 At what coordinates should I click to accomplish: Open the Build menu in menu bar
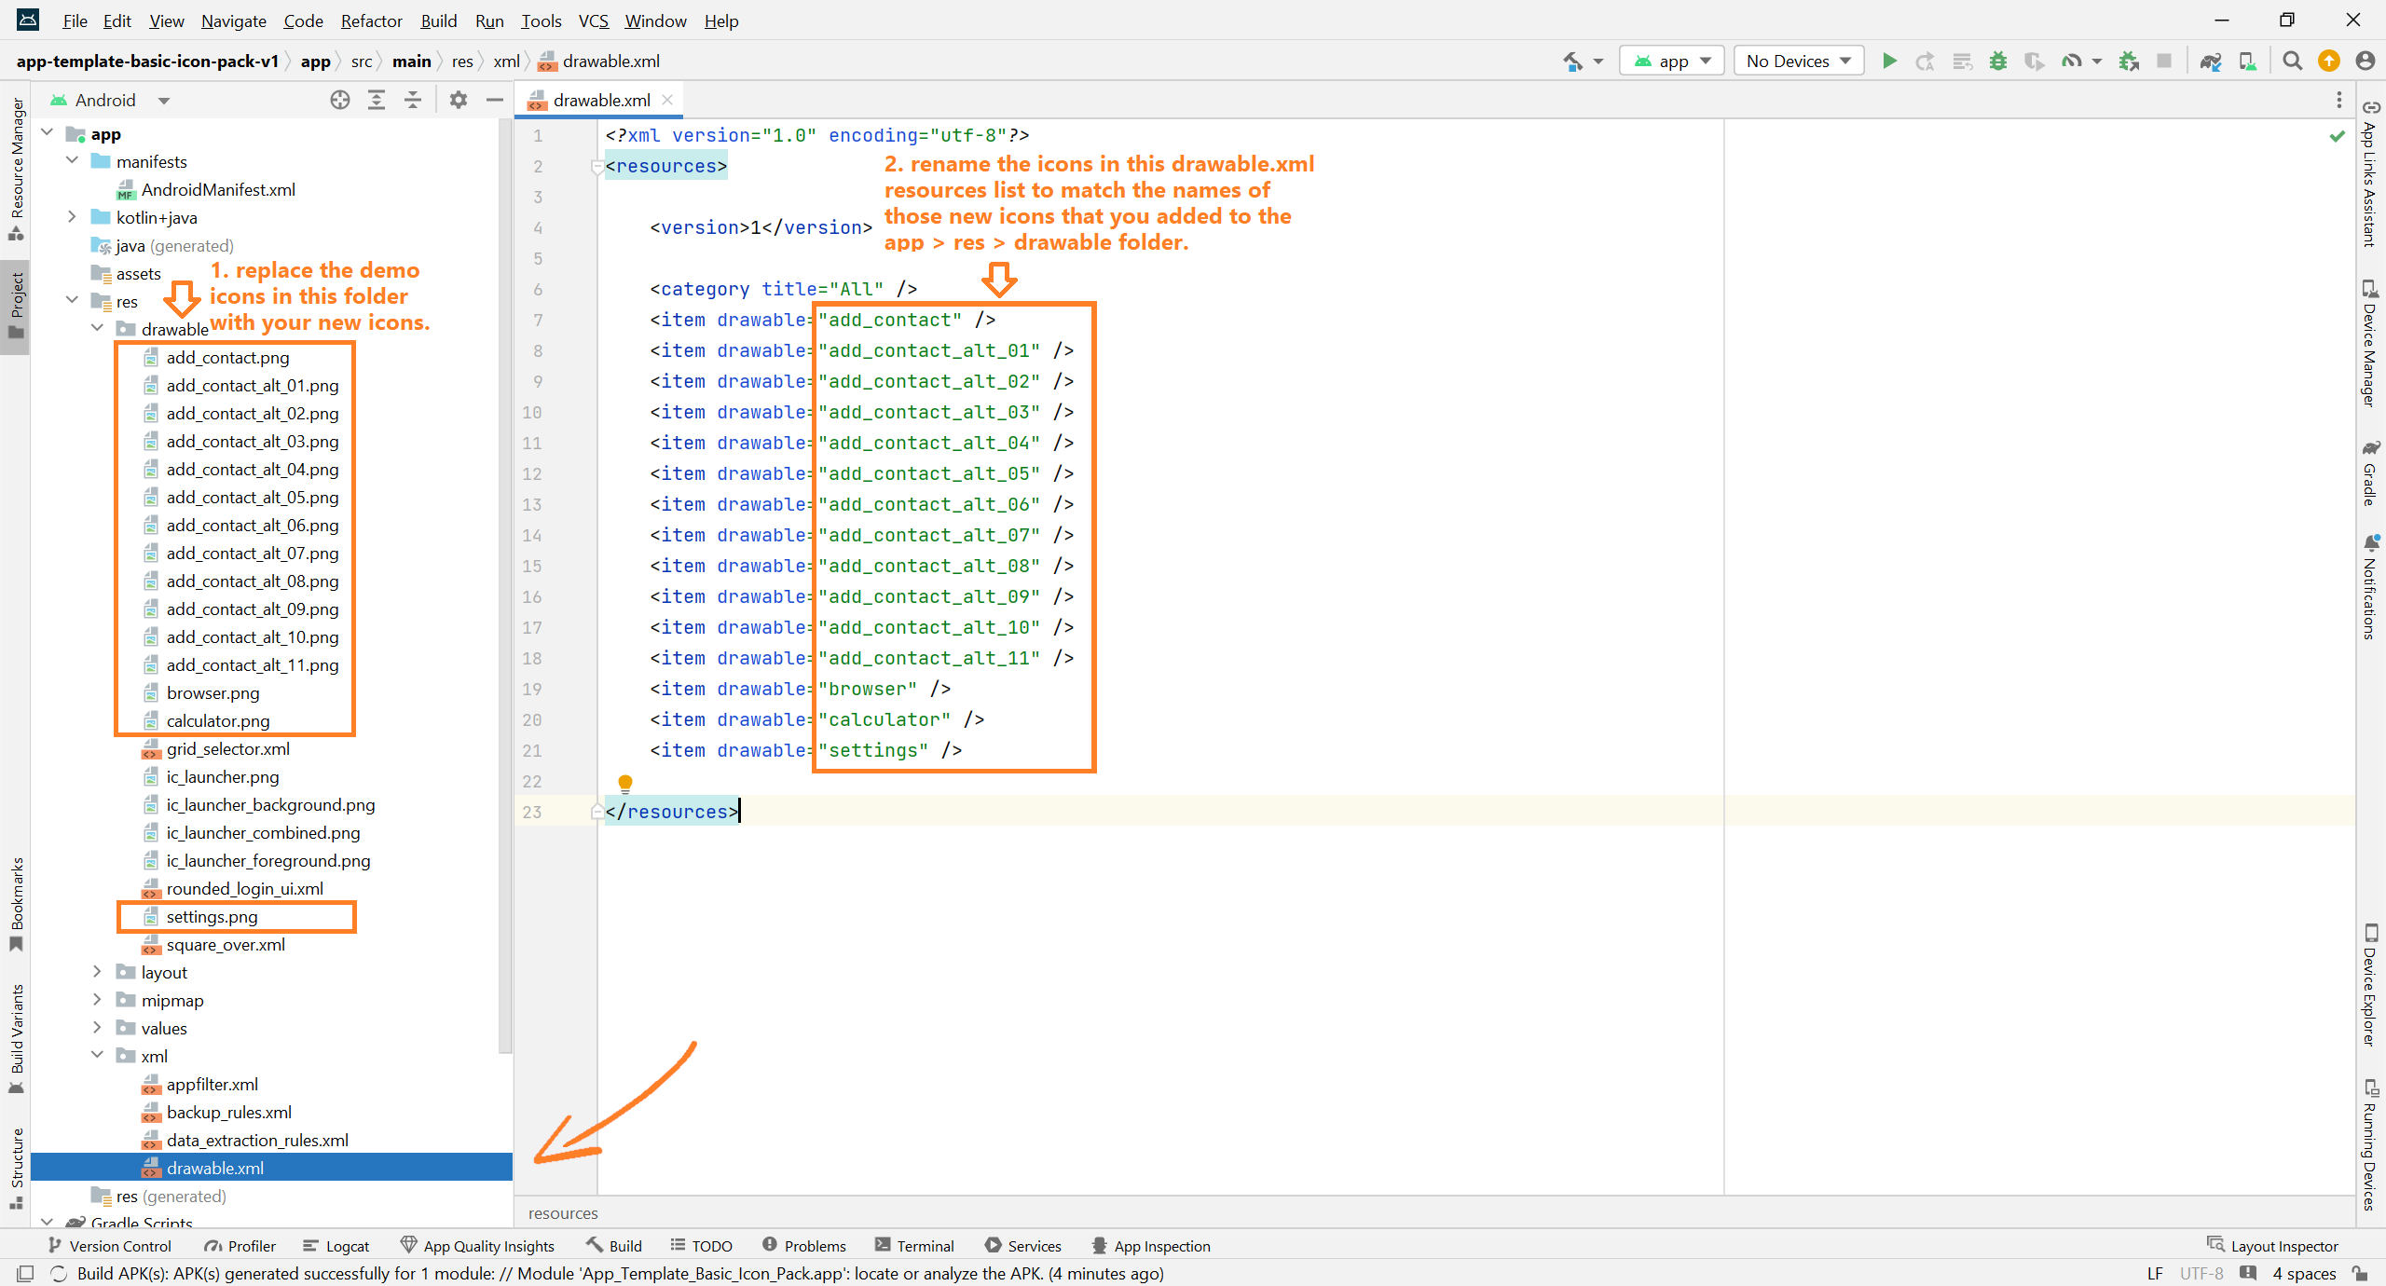(437, 21)
